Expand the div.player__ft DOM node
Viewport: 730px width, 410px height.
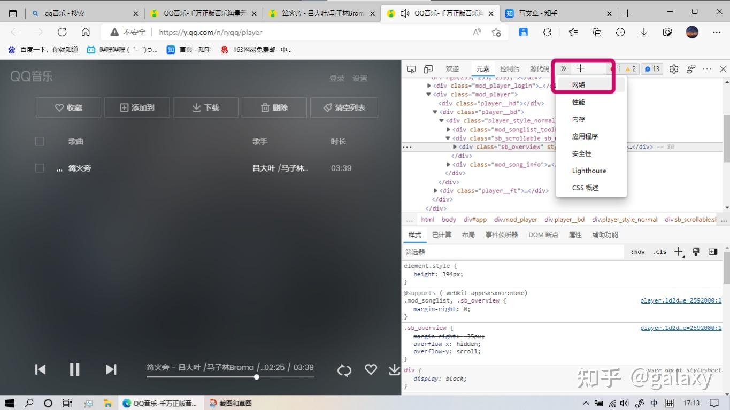tap(435, 190)
